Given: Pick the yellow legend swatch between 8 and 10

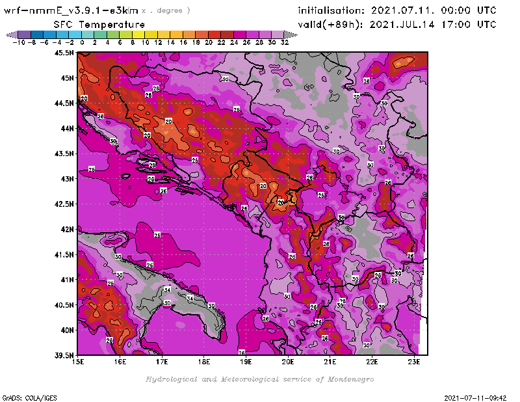Looking at the screenshot, I should click(x=138, y=35).
